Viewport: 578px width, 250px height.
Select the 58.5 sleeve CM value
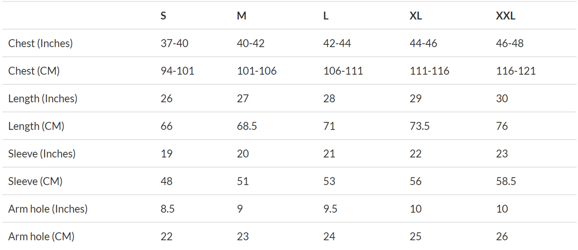506,182
